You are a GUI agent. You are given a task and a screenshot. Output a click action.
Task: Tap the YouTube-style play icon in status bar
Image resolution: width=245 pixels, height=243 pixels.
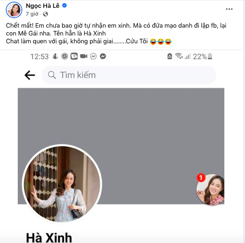pyautogui.click(x=74, y=57)
